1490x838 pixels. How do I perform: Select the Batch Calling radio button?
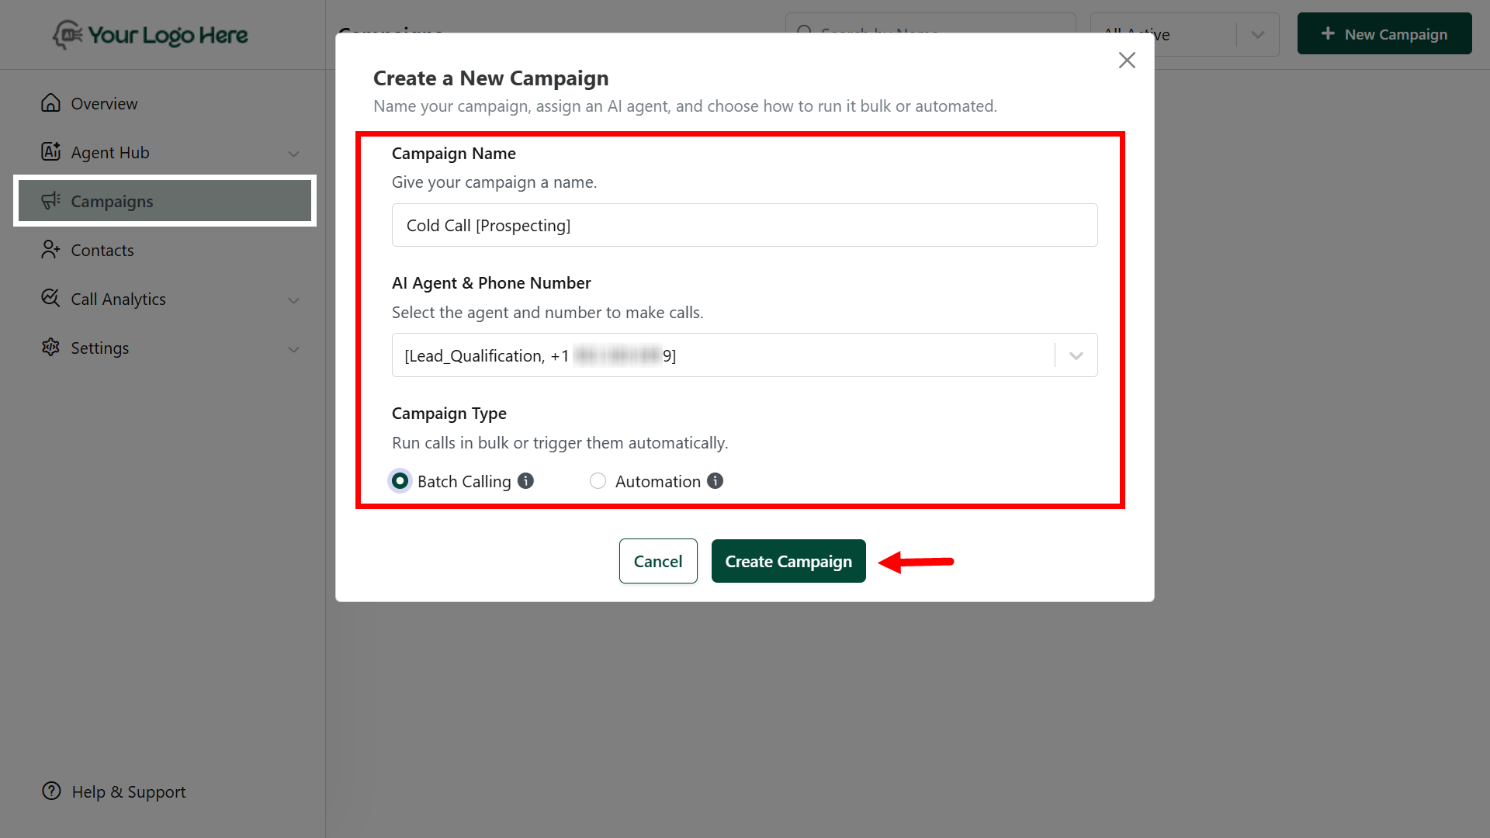point(400,481)
